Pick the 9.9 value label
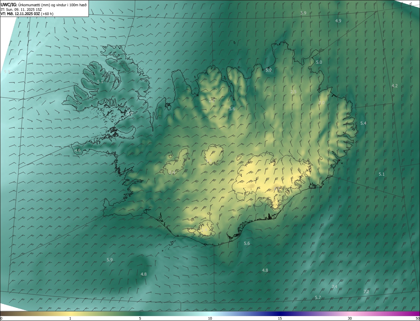Viewport: 420px width, 321px height. tap(7, 72)
